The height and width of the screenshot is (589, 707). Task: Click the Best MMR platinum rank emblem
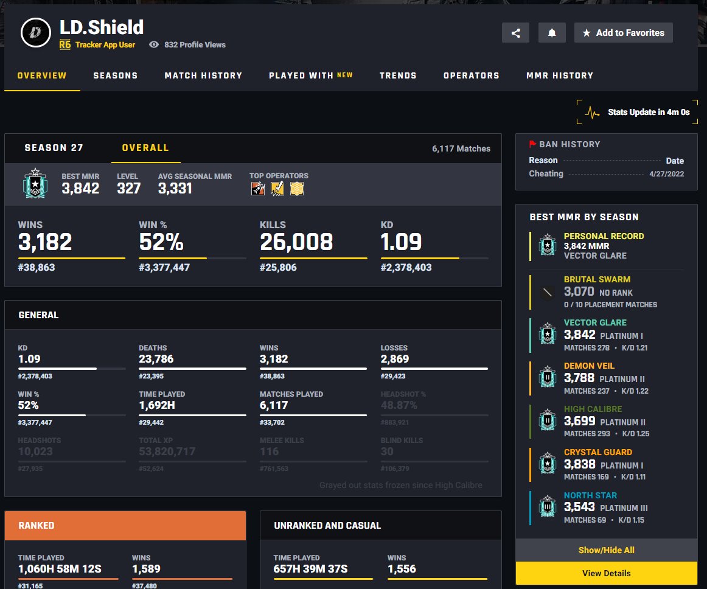[x=35, y=184]
